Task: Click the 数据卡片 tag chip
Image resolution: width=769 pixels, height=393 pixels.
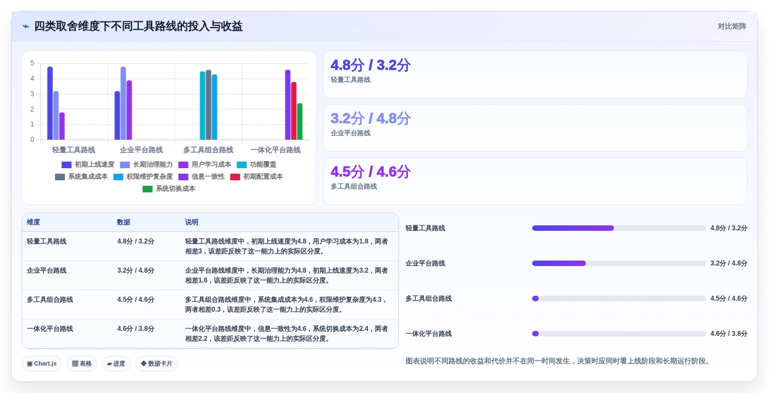Action: point(157,363)
